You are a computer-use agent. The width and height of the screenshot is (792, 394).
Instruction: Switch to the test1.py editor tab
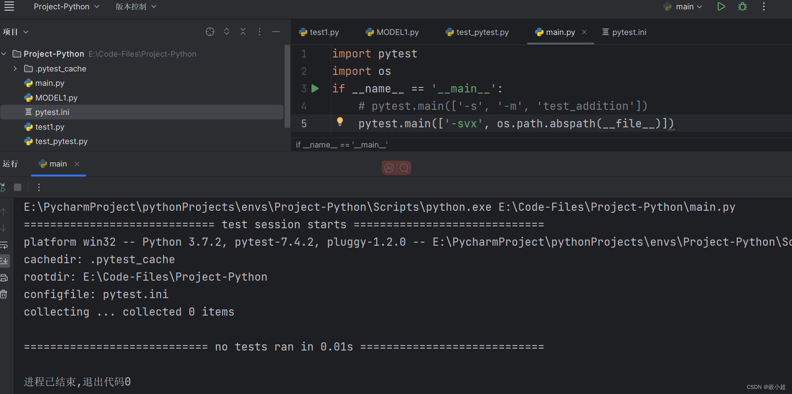click(x=319, y=32)
